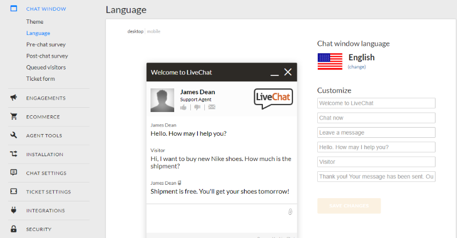Click the Installation arrows icon
Screen dimensions: 457x238
[13, 153]
